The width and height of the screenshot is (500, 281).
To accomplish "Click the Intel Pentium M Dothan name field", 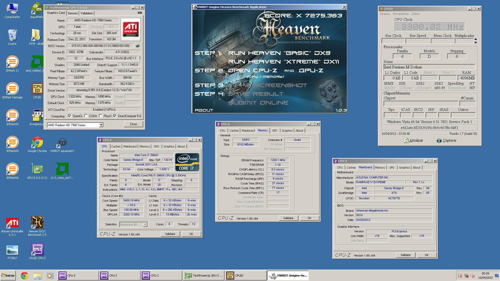I will click(x=429, y=67).
